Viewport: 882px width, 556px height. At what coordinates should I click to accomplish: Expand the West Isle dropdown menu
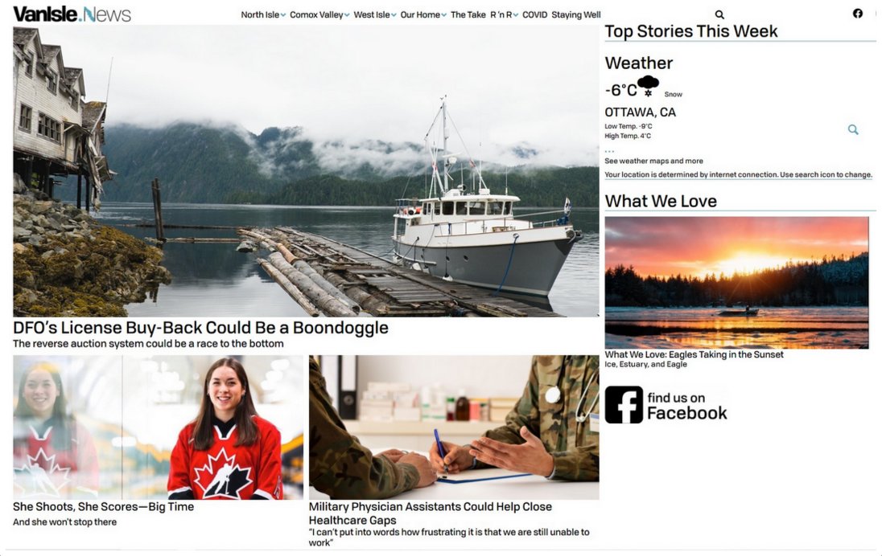(375, 14)
